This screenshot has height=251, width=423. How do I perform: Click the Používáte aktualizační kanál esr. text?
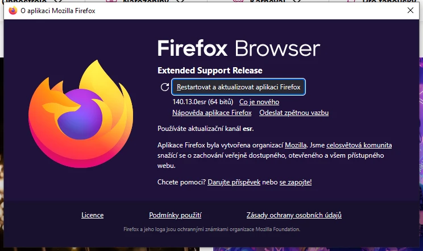tap(206, 129)
